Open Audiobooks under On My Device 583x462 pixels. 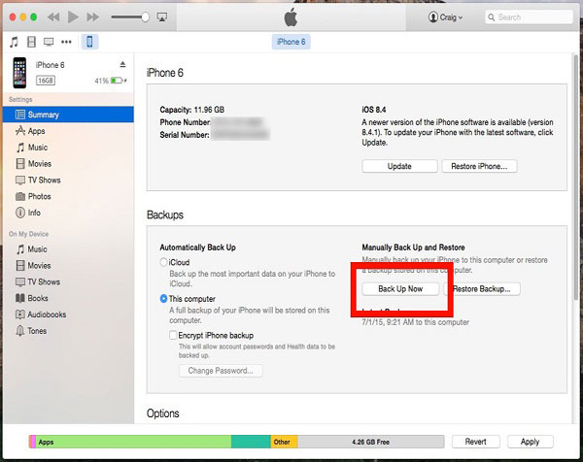point(68,314)
